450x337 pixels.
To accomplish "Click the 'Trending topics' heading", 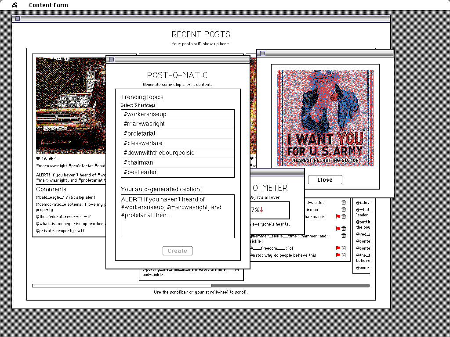I will pos(142,97).
